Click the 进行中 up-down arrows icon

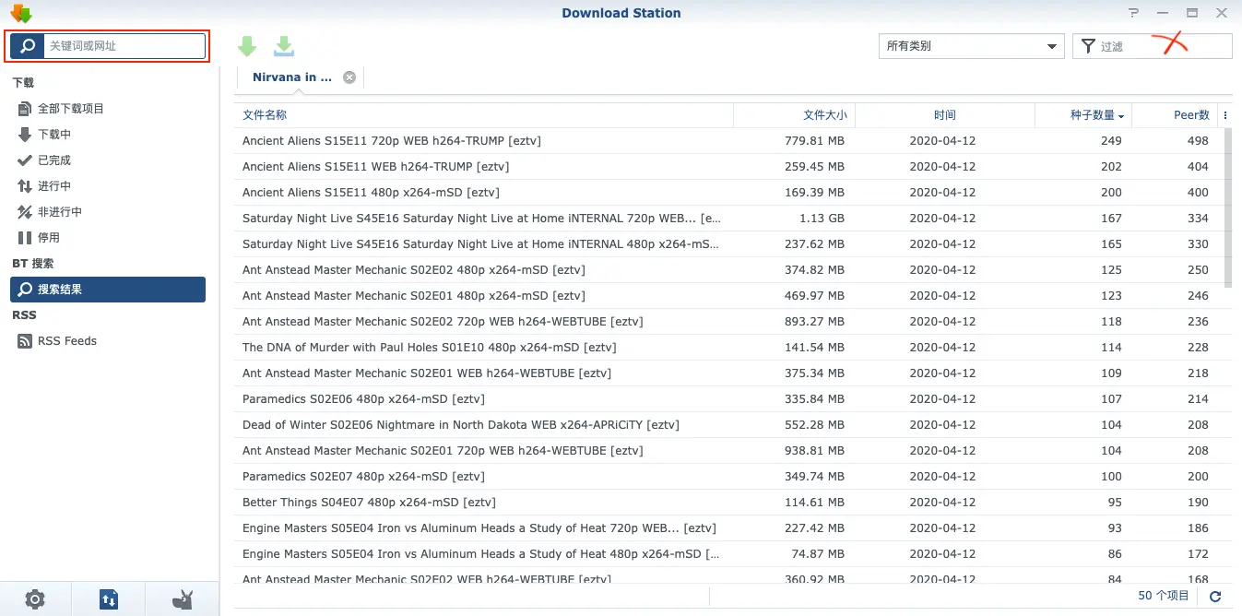pyautogui.click(x=25, y=186)
